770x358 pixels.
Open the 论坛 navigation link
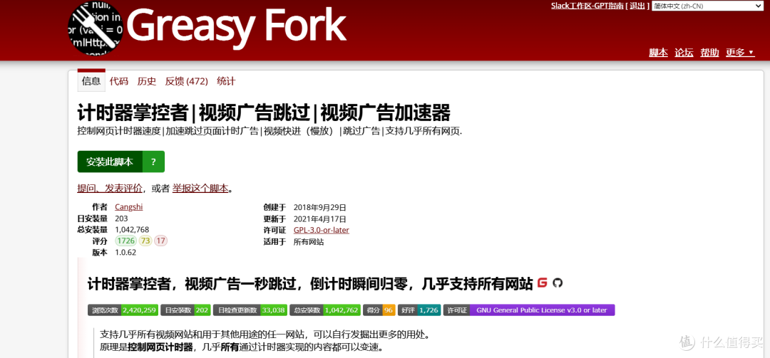(684, 53)
